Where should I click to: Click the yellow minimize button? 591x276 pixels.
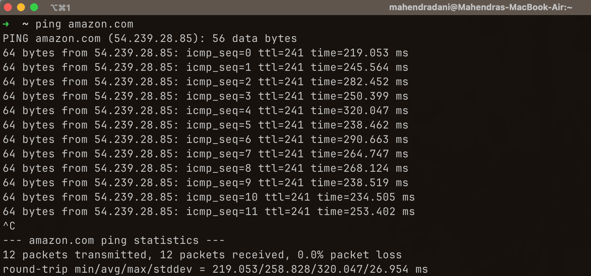(x=21, y=7)
